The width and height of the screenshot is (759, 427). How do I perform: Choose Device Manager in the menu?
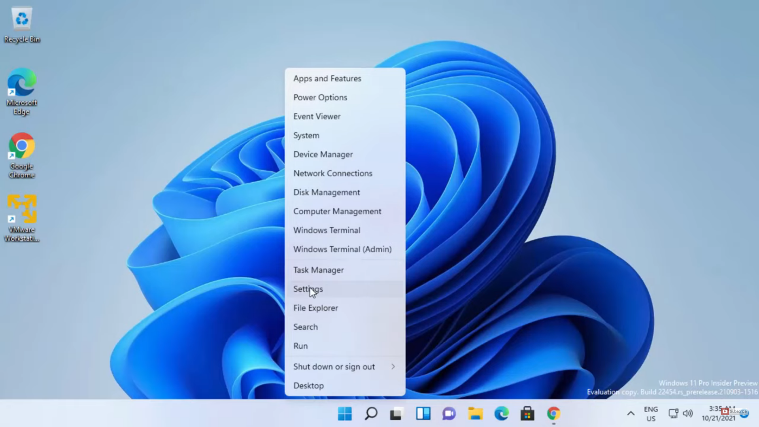(x=323, y=155)
